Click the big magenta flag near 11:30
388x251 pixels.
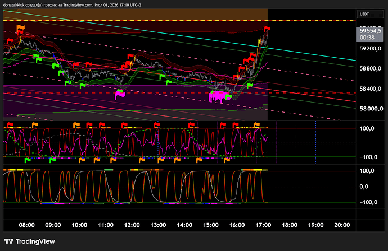pyautogui.click(x=120, y=95)
